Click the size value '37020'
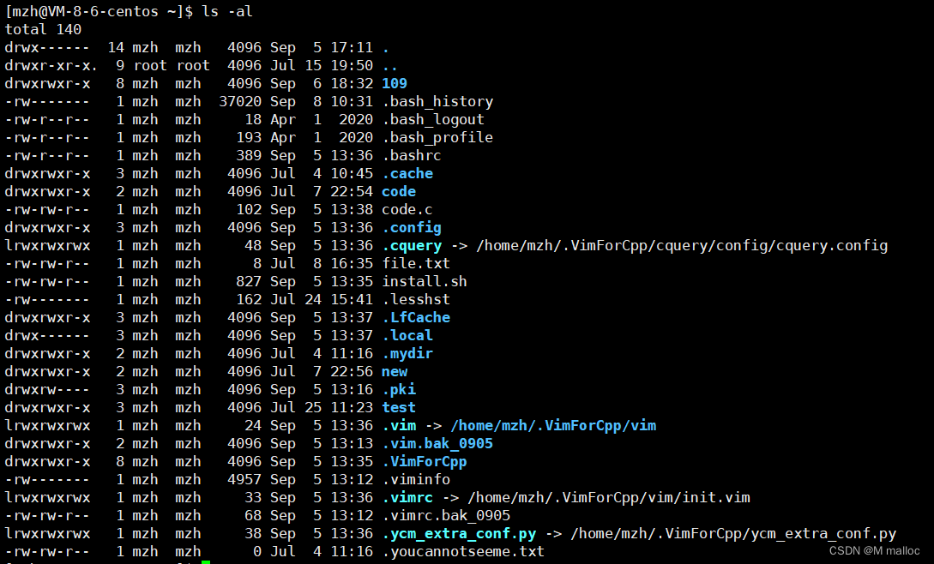The width and height of the screenshot is (934, 564). [240, 102]
